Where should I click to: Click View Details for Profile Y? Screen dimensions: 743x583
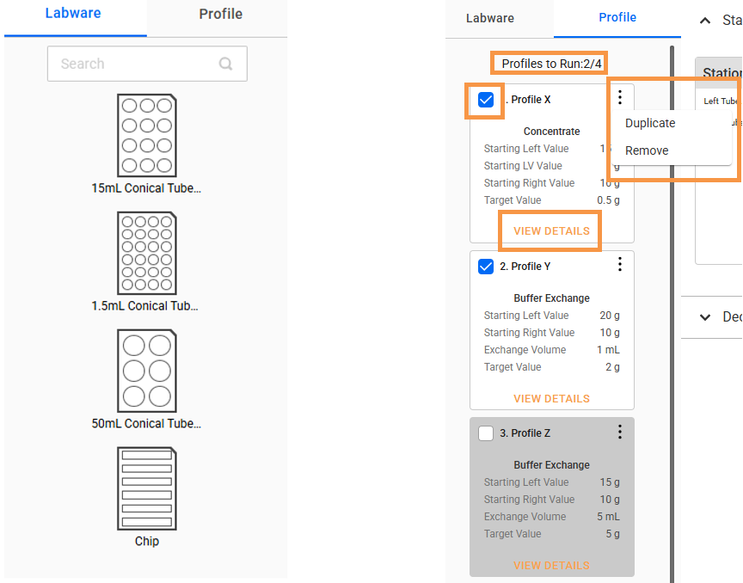(551, 398)
